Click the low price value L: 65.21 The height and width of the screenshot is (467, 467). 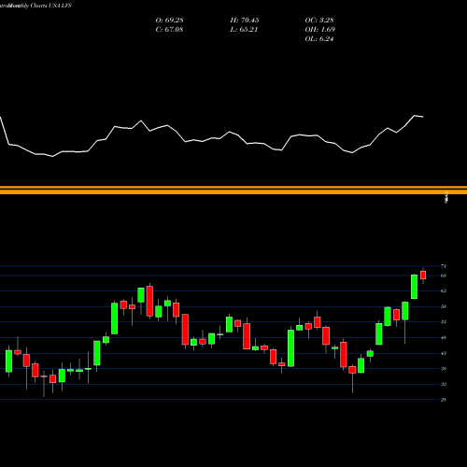click(244, 30)
